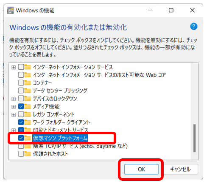
Task: Expand the メディア機能 node
Action: (x=14, y=107)
